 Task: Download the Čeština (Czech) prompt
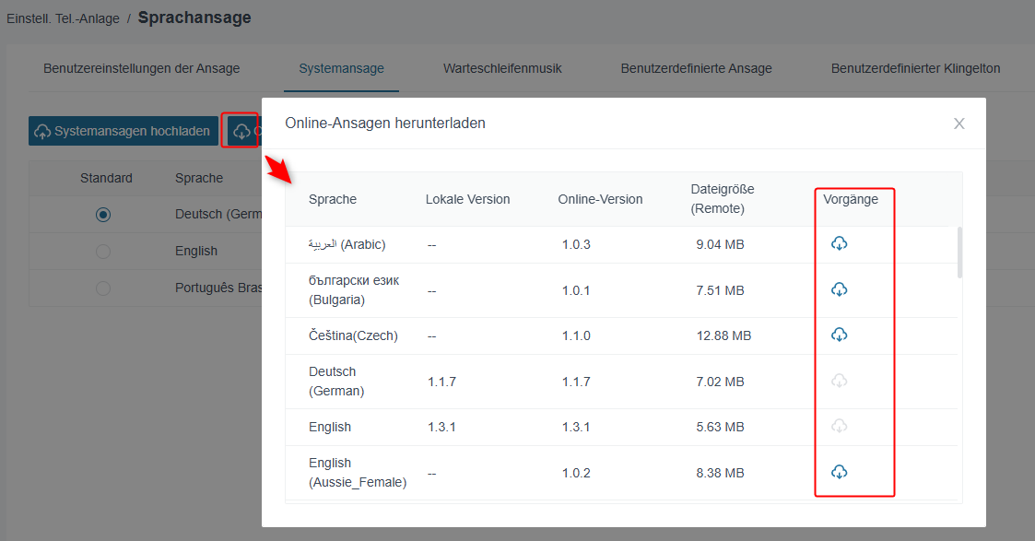click(839, 335)
